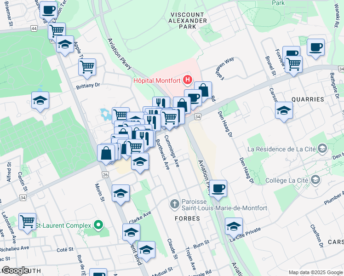Click the St-Laurent Complex label

pyautogui.click(x=63, y=225)
